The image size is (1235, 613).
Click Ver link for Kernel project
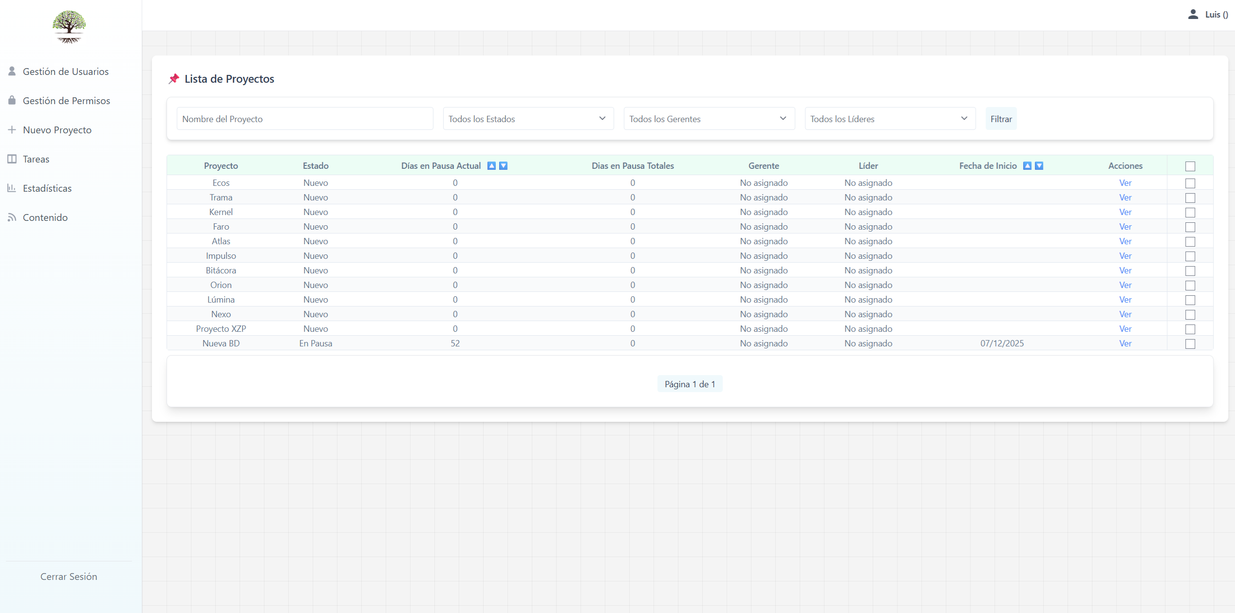tap(1125, 212)
